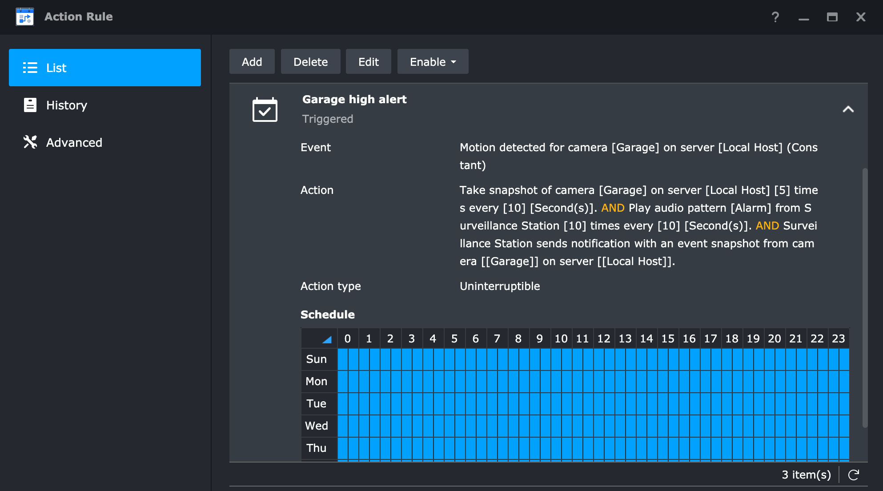Open the History section

point(105,105)
